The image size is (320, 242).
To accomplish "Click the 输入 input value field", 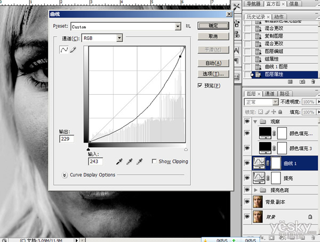I will 95,161.
